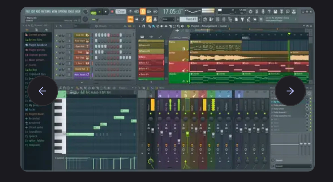Mute the Closed Hat channel using its LED
Viewport: 333px width, 182px height.
56,69
